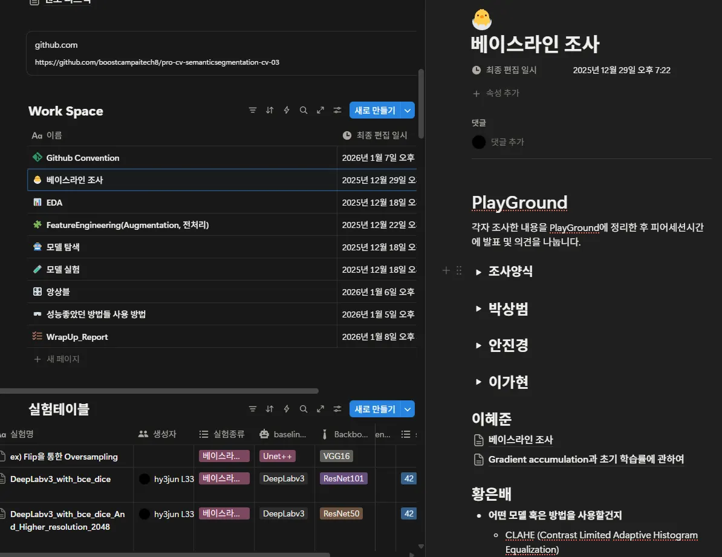722x557 pixels.
Task: Click 새로 만들기 button in Work Space
Action: point(375,111)
